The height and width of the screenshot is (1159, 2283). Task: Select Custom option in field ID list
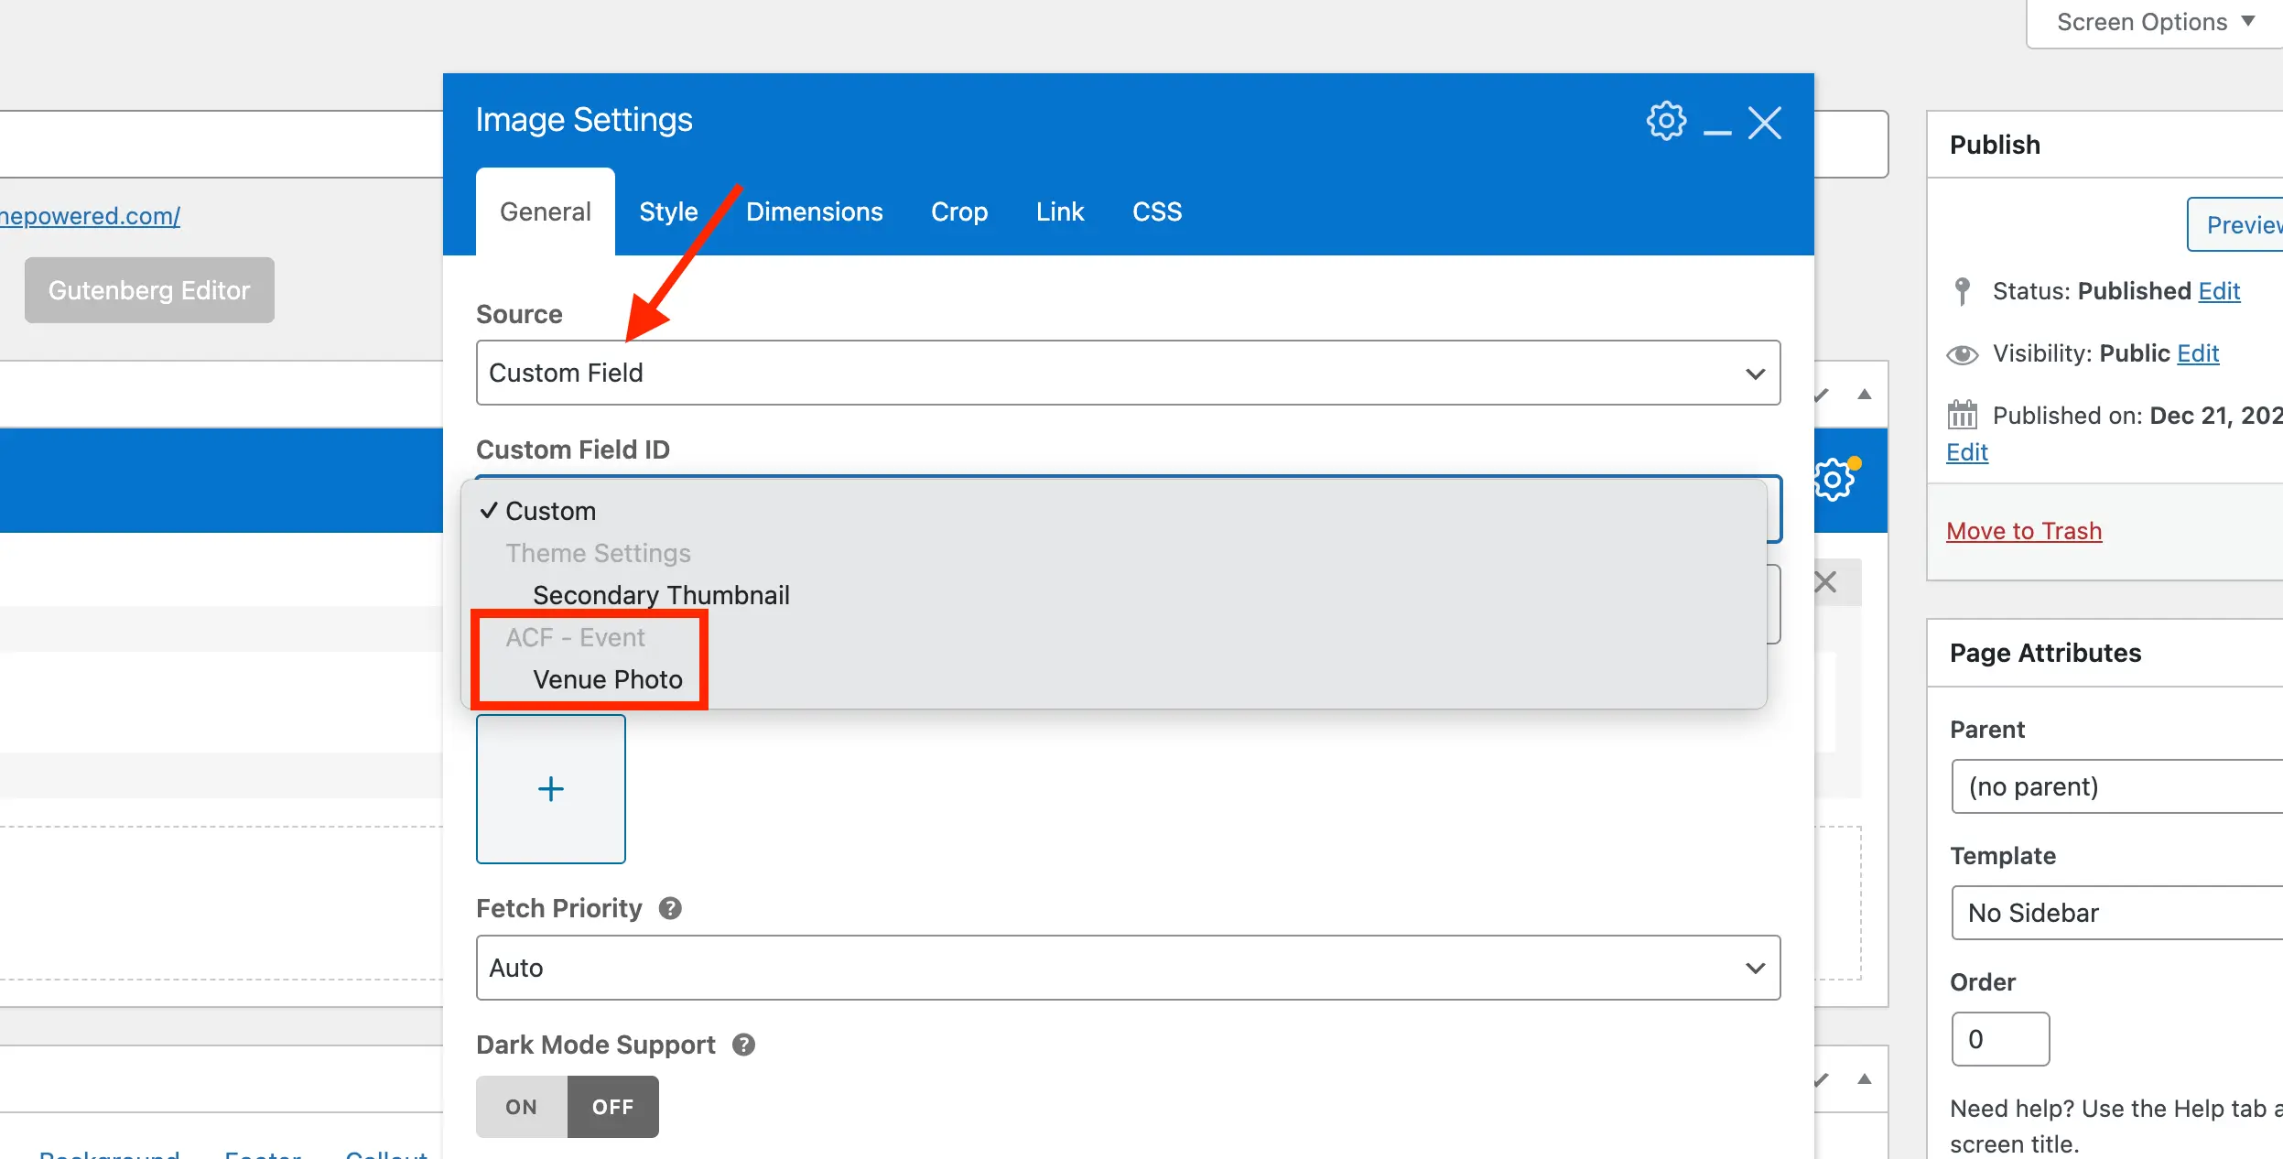(x=549, y=510)
